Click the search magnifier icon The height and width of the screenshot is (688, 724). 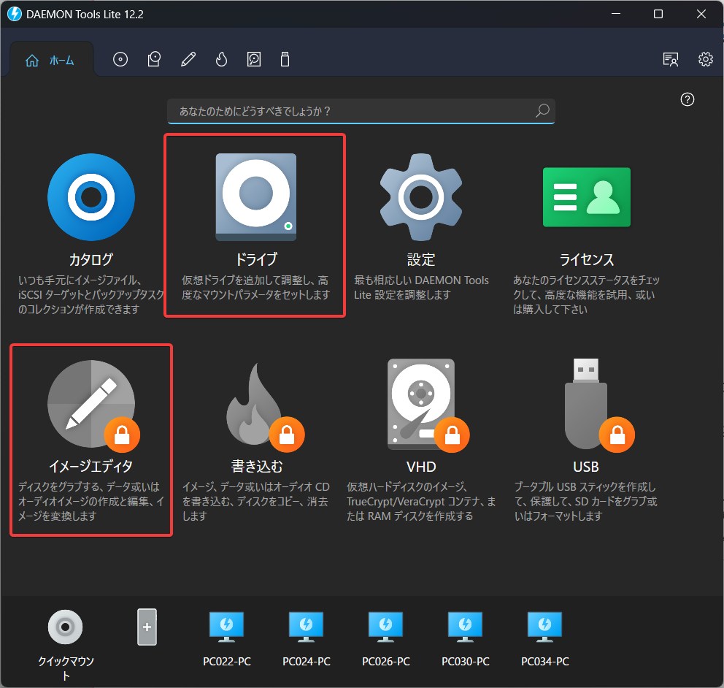pos(542,111)
